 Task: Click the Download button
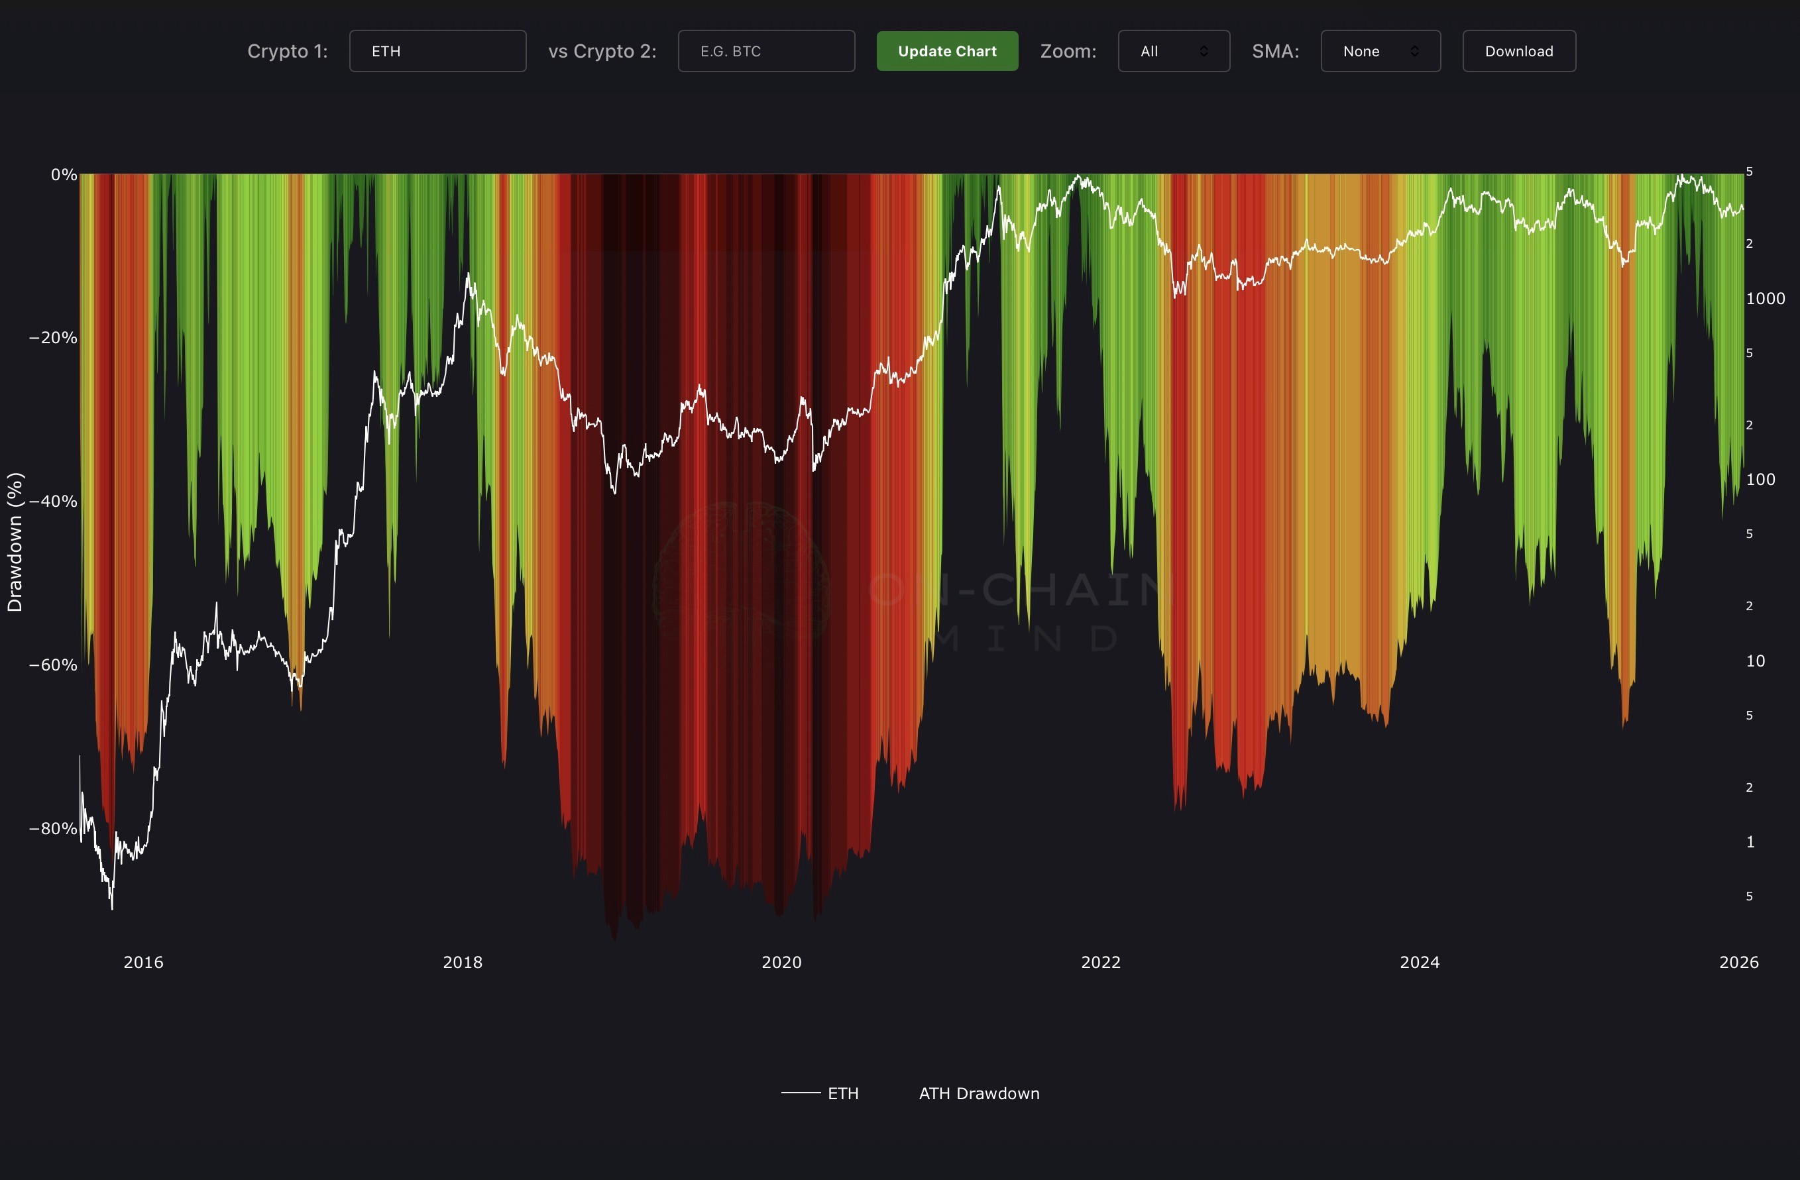coord(1518,52)
